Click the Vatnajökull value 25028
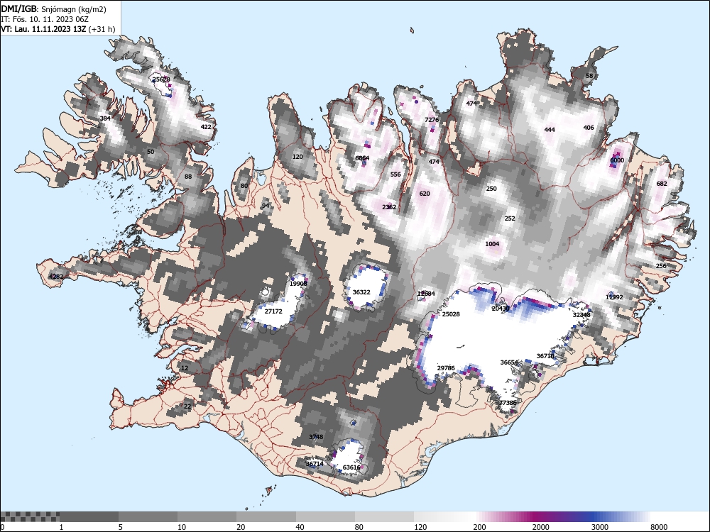The image size is (710, 532). 451,314
